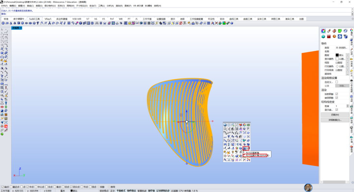This screenshot has height=192, width=354.
Task: Click the hyperlink ... browse button
Action: point(347,74)
